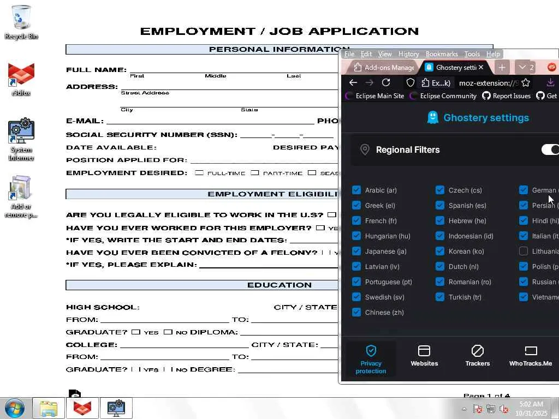Viewport: 559px width, 419px height.
Task: Click the network tray icon
Action: pos(491,409)
